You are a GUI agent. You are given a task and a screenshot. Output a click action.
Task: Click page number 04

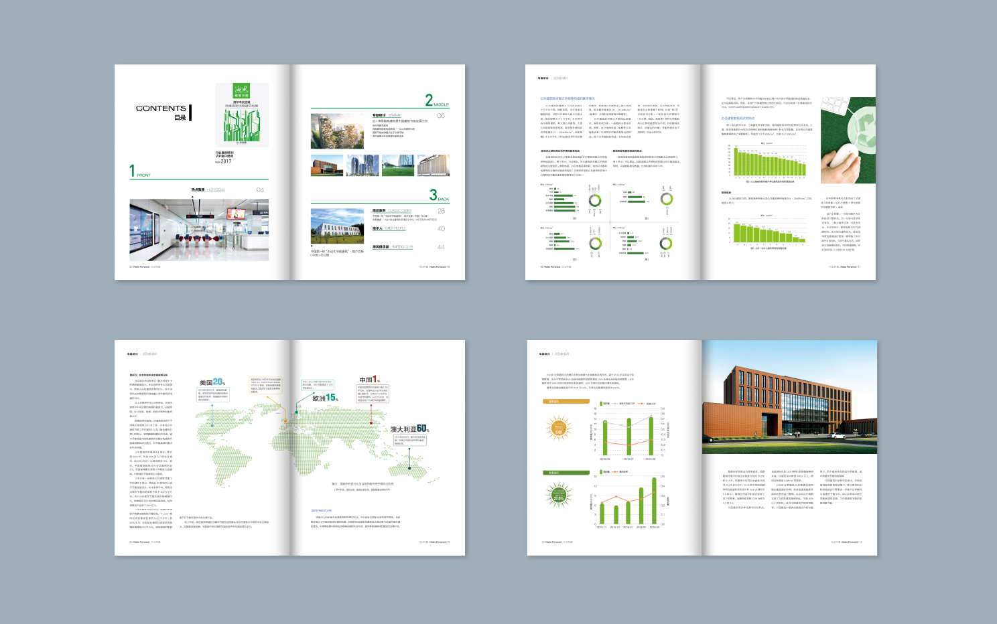260,190
